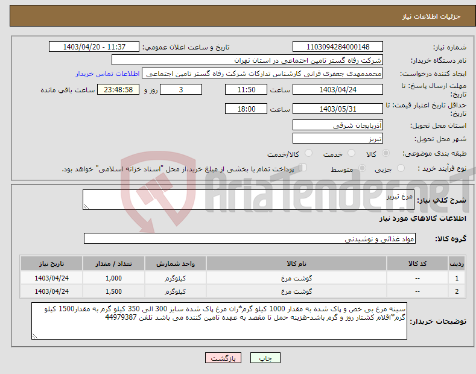476x374 pixels.
Task: Click the گروه کالا field مواد غذائی و نوشیدنی
Action: (x=250, y=239)
